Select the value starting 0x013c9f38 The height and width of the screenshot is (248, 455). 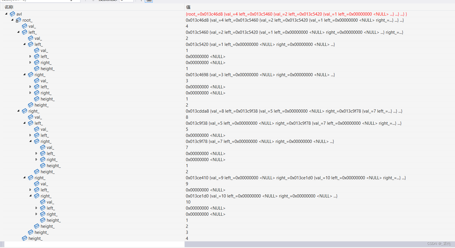point(293,123)
